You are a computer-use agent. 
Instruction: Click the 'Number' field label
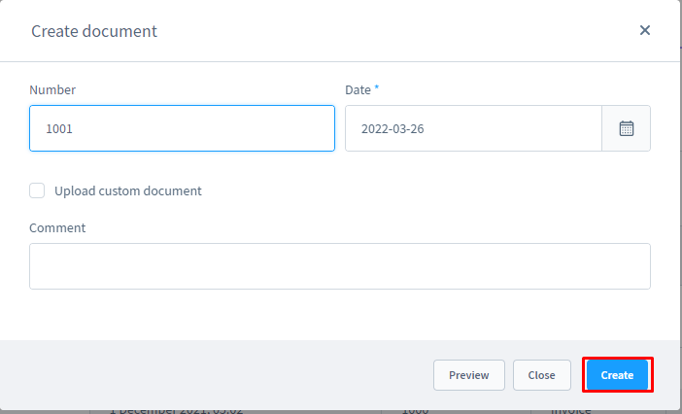point(52,89)
